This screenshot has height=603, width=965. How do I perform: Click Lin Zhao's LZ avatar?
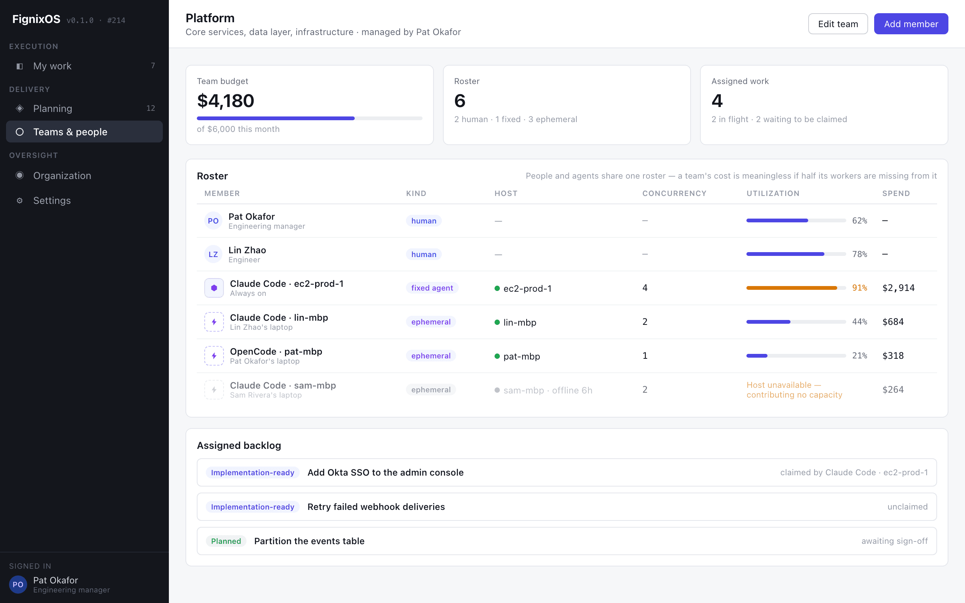pyautogui.click(x=213, y=254)
